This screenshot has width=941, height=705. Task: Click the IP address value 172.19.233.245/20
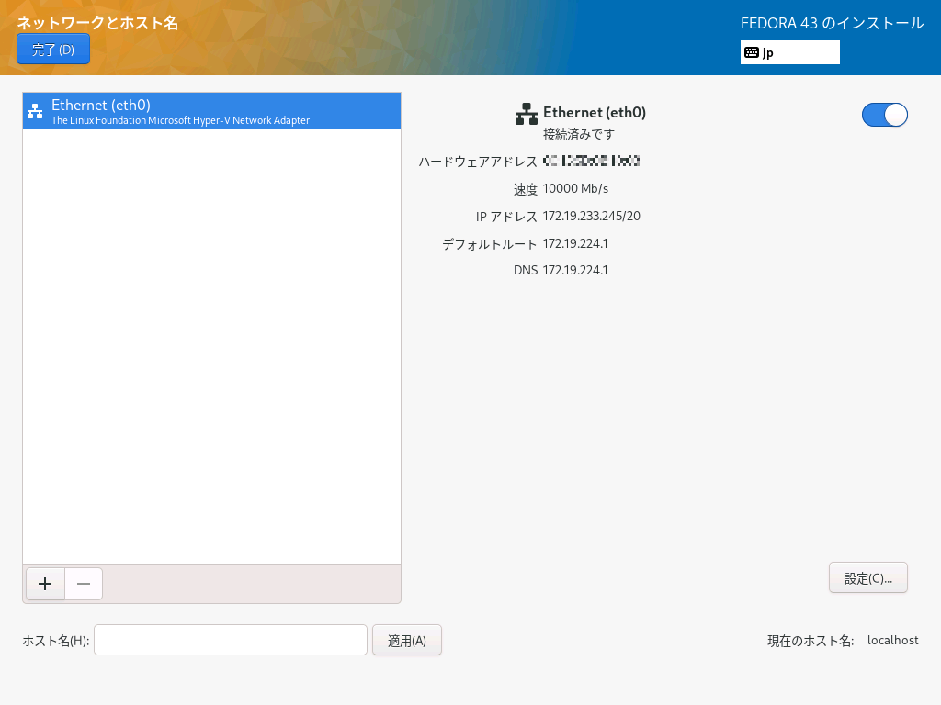coord(591,217)
